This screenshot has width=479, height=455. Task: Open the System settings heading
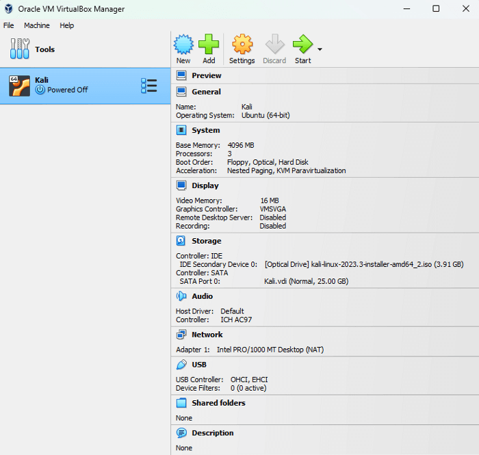(205, 130)
